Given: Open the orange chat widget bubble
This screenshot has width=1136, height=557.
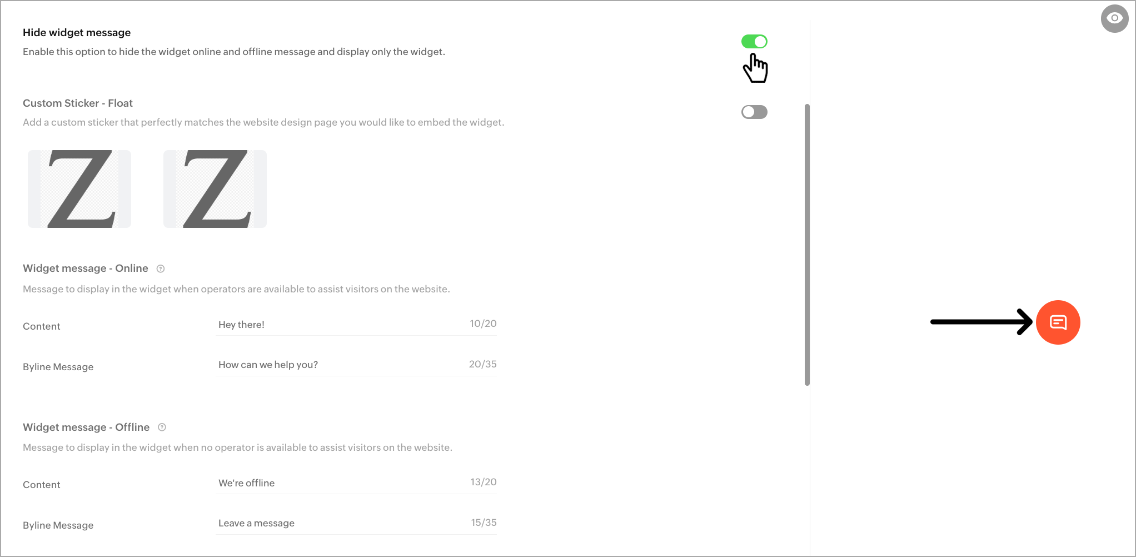Looking at the screenshot, I should point(1058,322).
